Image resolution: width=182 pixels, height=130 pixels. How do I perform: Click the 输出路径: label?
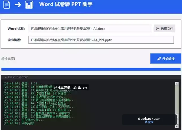(x=14, y=40)
